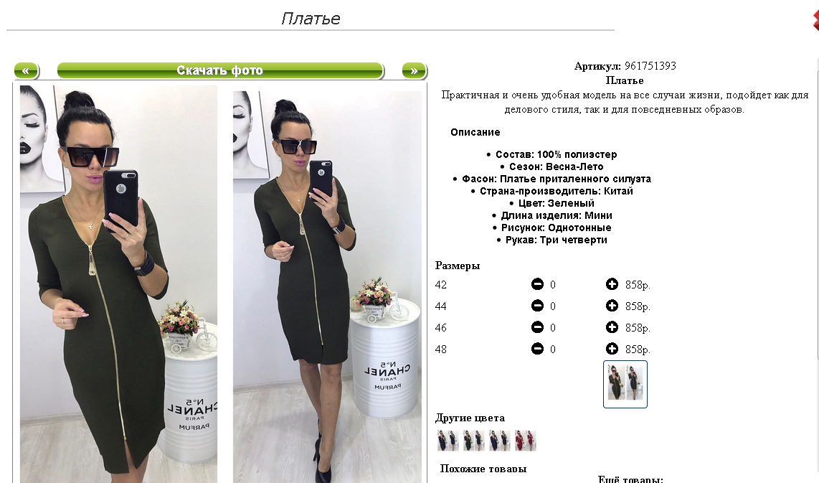Screen dimensions: 819x483
Task: Click the Скачать фото download button
Action: pos(220,70)
